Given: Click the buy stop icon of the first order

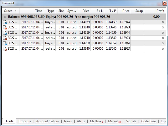Looking at the screenshot, I should pyautogui.click(x=5, y=22).
